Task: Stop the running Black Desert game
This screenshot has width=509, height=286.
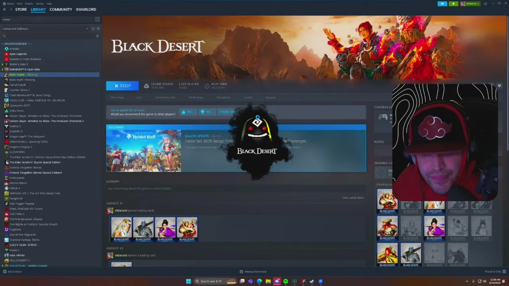Action: click(122, 86)
